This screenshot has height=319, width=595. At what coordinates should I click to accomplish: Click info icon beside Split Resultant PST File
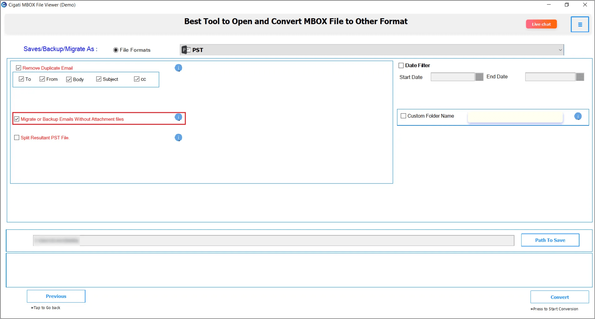pos(178,138)
